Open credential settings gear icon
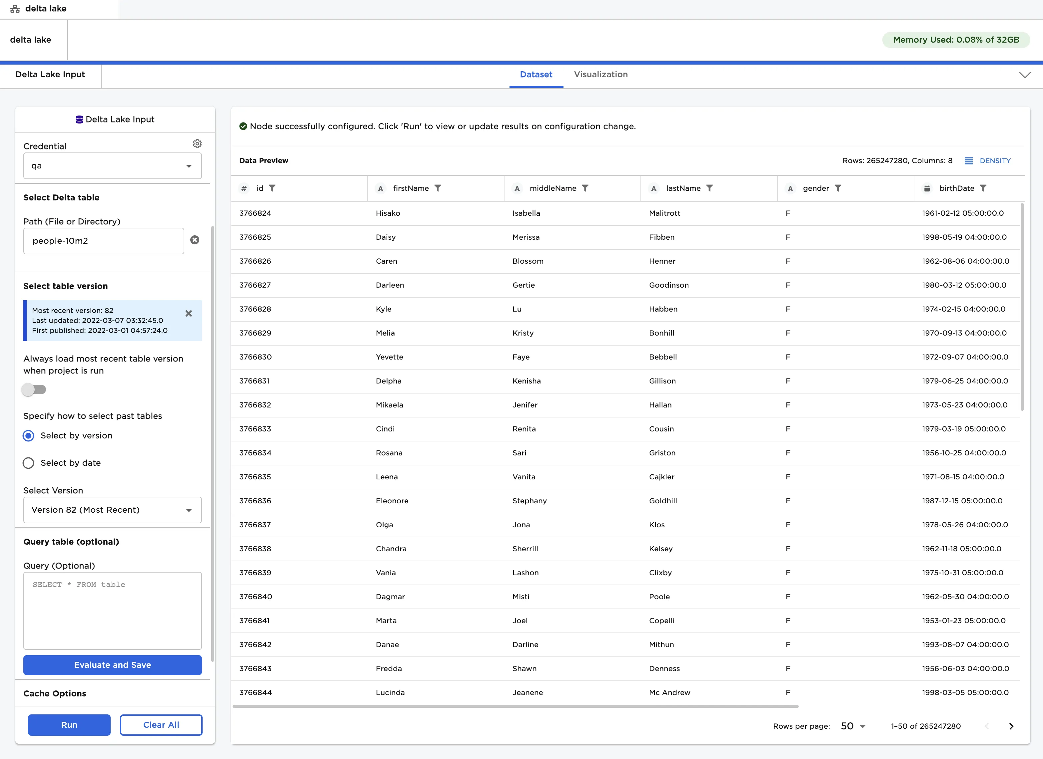This screenshot has width=1043, height=759. pyautogui.click(x=197, y=144)
